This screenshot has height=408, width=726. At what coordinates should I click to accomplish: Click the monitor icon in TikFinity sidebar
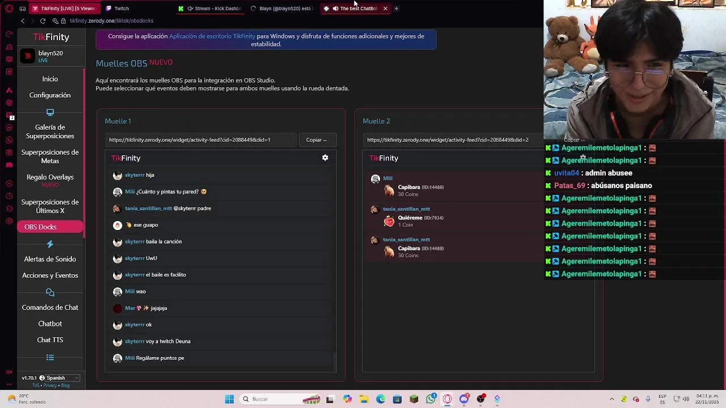[50, 112]
